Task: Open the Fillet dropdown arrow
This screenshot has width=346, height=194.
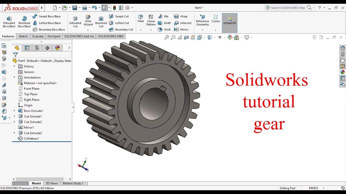Action: coord(141,30)
